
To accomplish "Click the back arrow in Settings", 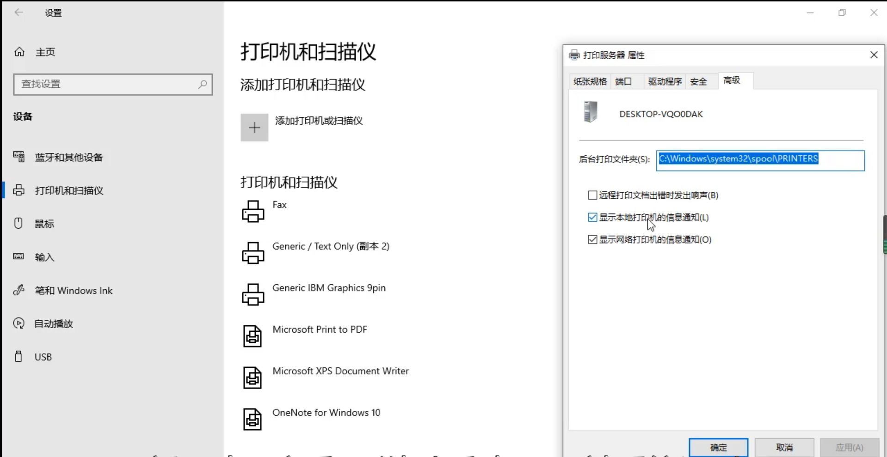I will coord(18,12).
